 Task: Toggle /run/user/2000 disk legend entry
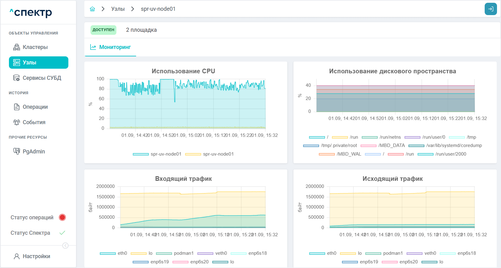442,154
